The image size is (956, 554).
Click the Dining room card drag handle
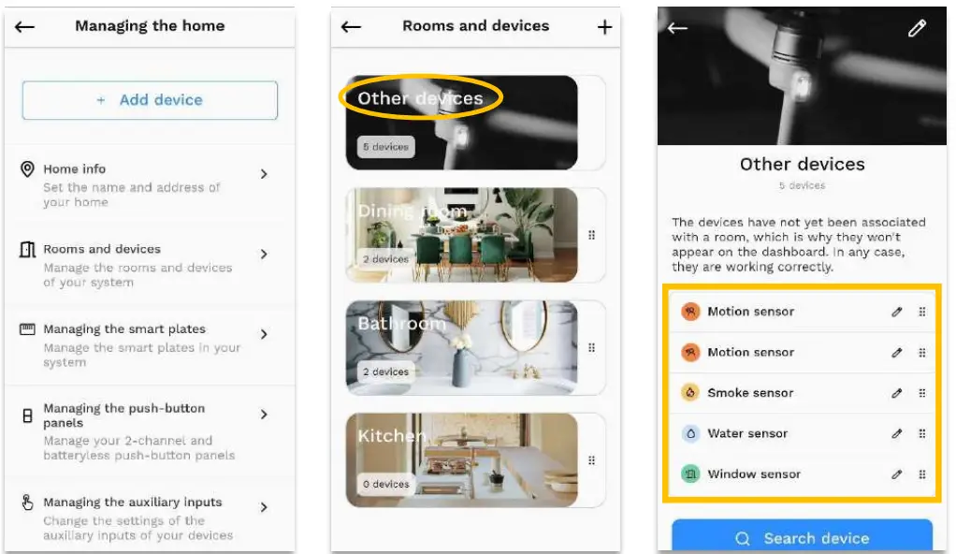(x=591, y=235)
